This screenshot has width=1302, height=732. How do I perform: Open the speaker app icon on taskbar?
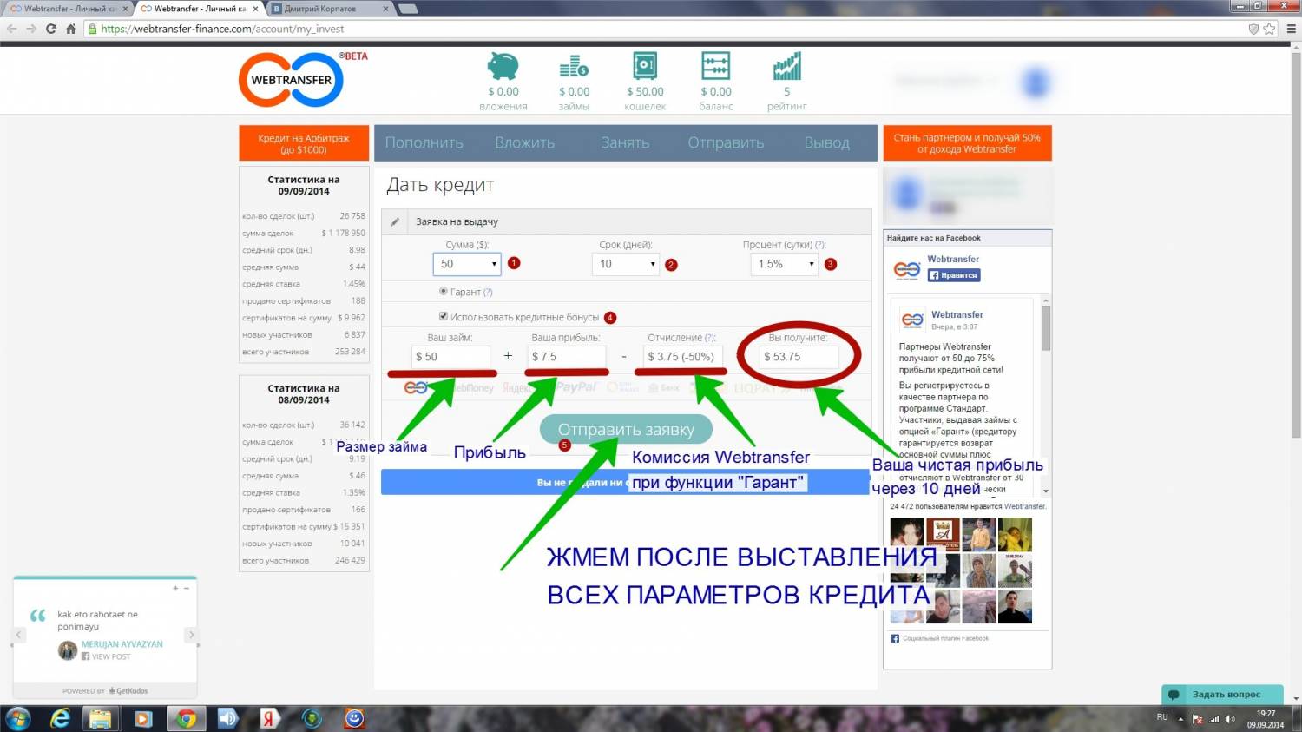point(227,719)
